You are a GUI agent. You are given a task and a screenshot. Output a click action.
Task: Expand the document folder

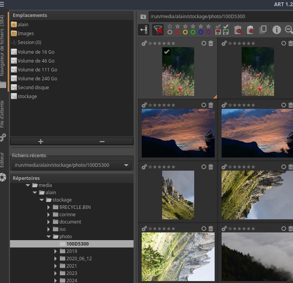pyautogui.click(x=49, y=222)
